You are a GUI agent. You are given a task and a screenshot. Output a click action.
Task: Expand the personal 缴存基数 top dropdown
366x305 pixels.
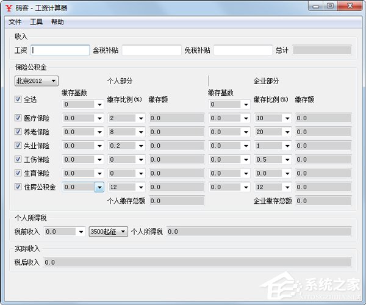click(x=99, y=104)
